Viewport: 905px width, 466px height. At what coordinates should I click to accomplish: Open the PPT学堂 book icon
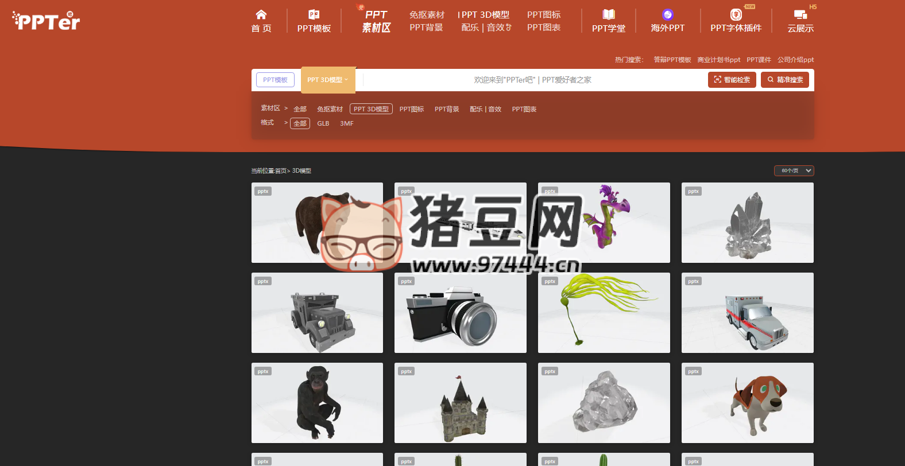609,14
